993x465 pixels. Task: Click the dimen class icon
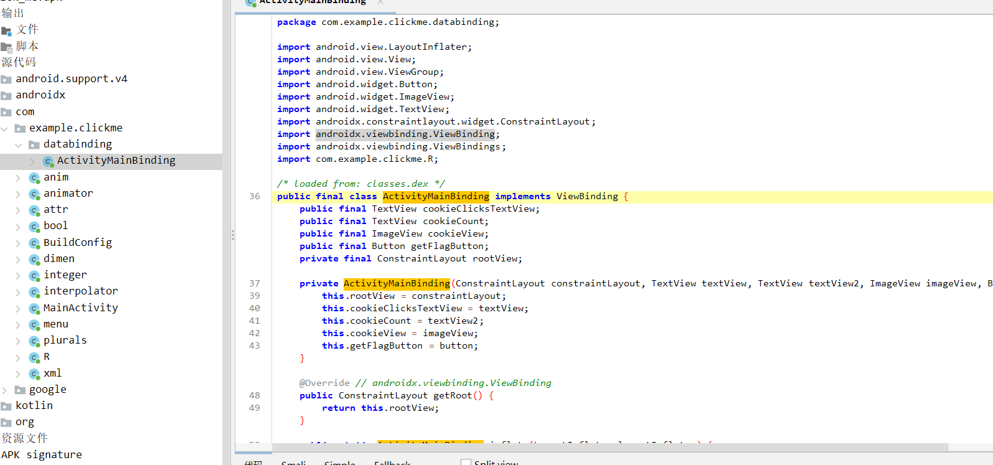tap(34, 259)
